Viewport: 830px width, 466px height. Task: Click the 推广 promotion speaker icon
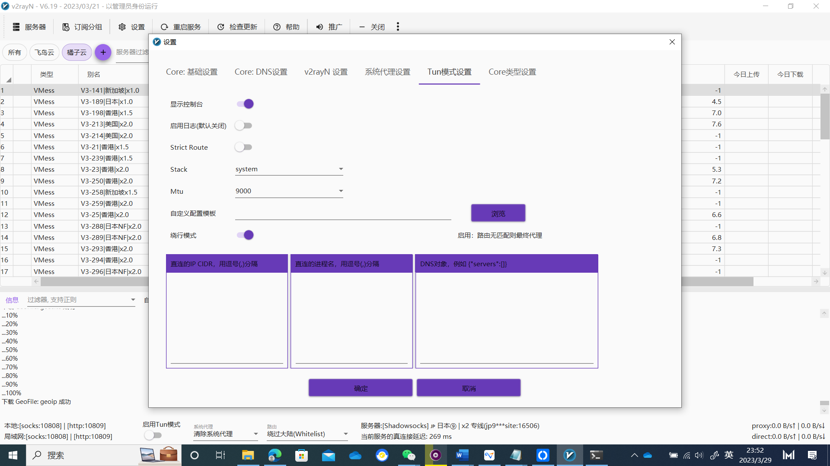pyautogui.click(x=319, y=26)
